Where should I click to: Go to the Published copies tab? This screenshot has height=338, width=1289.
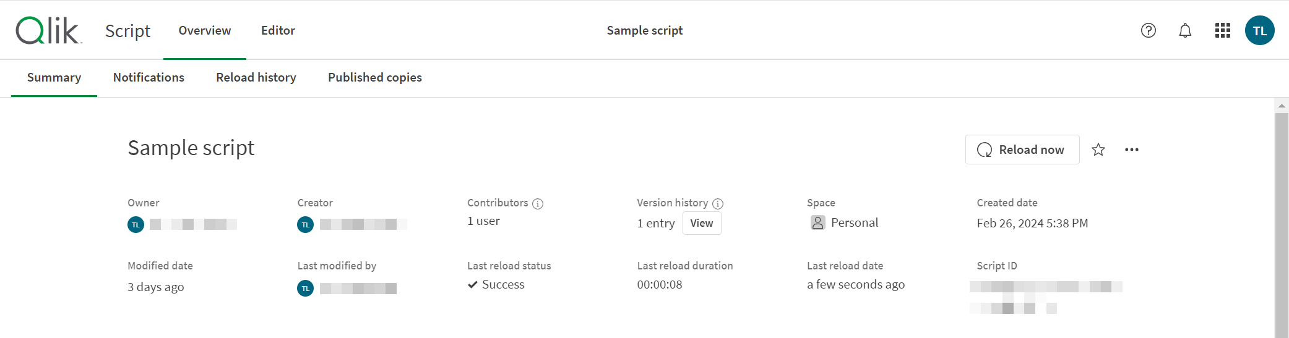(375, 78)
